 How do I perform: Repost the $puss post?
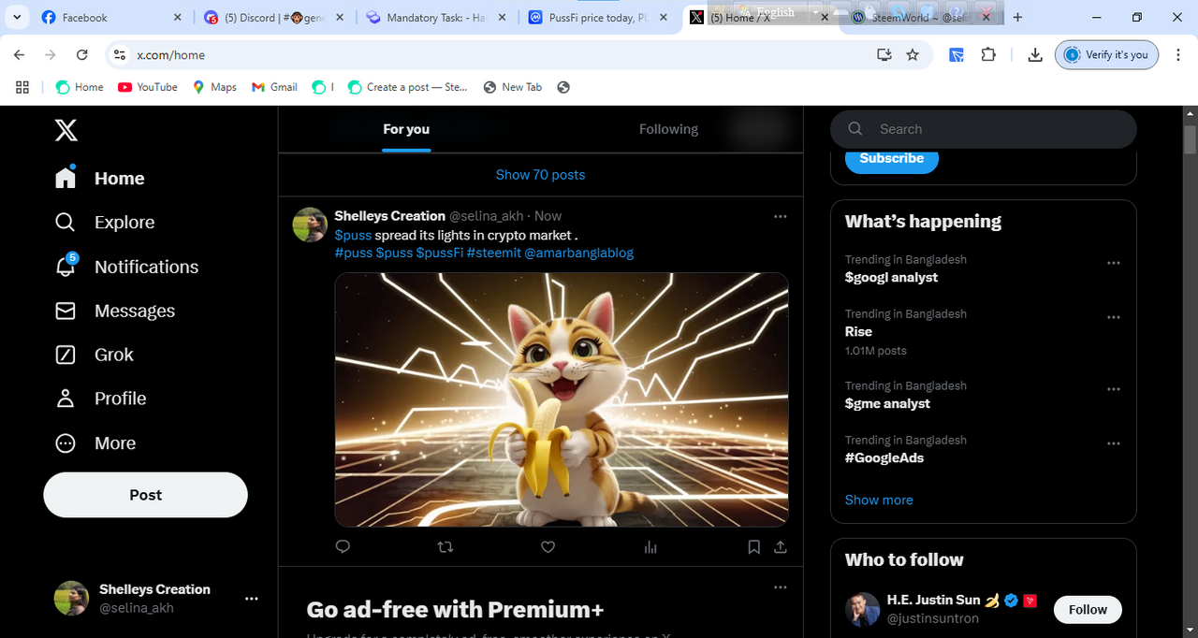pyautogui.click(x=446, y=547)
